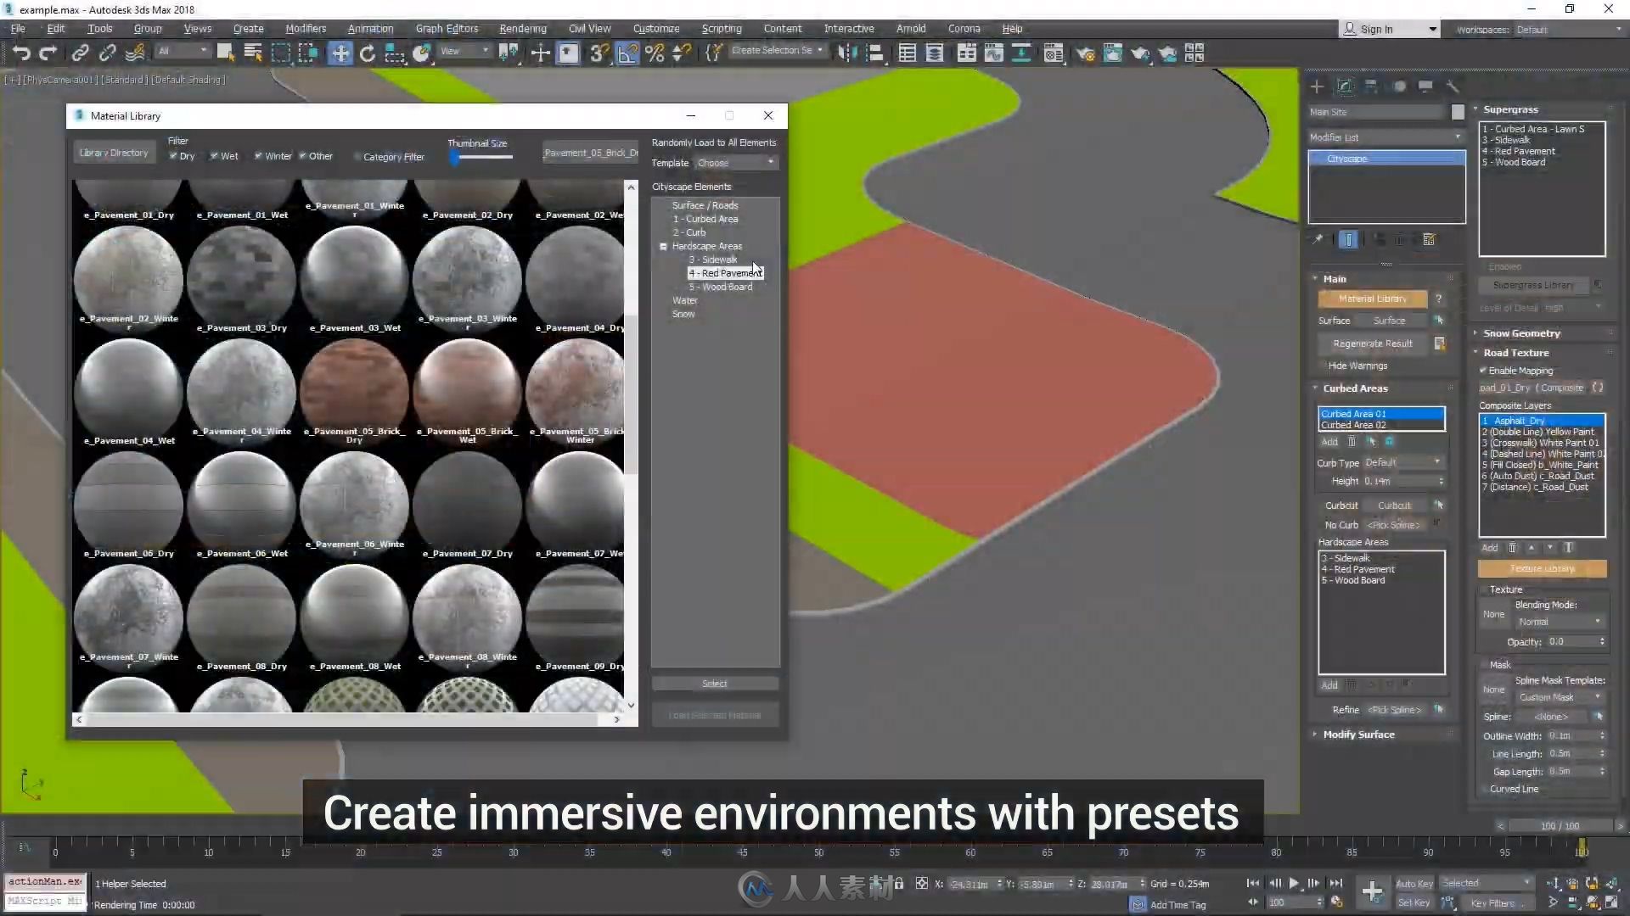
Task: Adjust the Thumbnail Size slider
Action: (x=481, y=158)
